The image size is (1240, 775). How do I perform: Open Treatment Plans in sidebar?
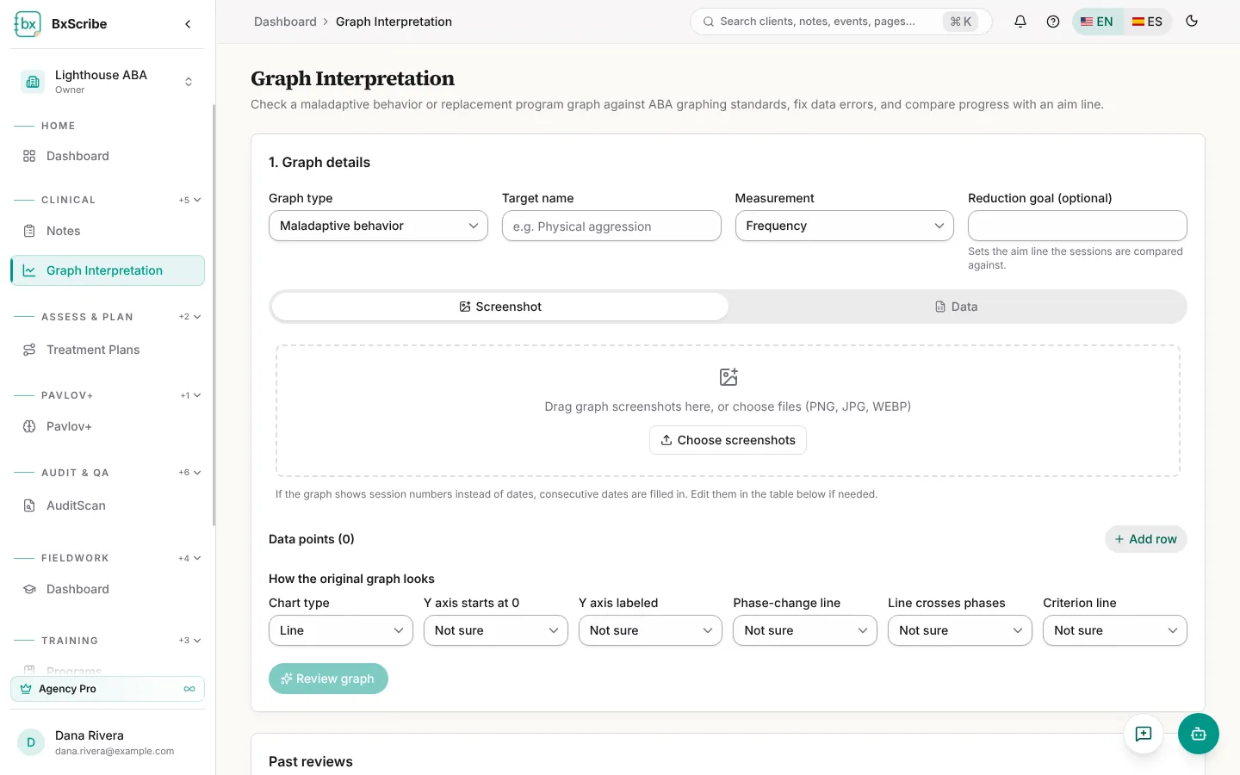(108, 350)
